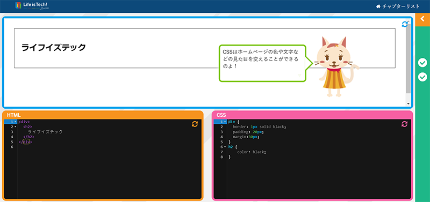Click the 'h2 {' selector in CSS
The image size is (430, 202).
coord(233,147)
